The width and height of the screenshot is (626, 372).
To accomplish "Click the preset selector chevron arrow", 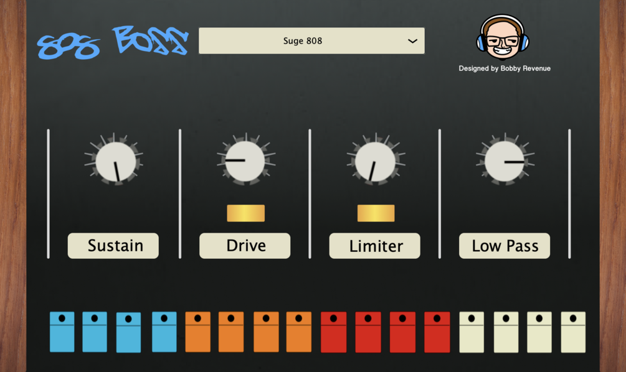I will (x=412, y=40).
